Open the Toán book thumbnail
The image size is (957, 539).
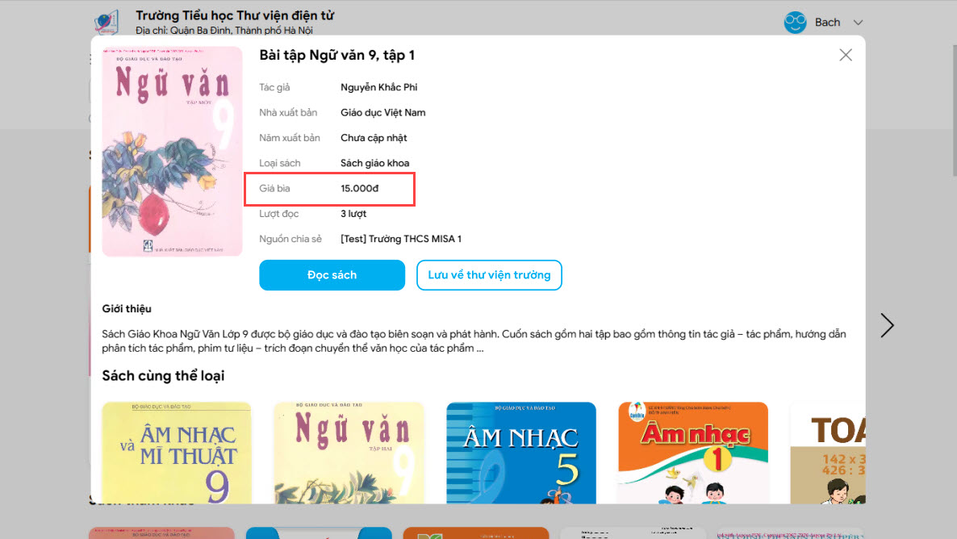pos(828,453)
